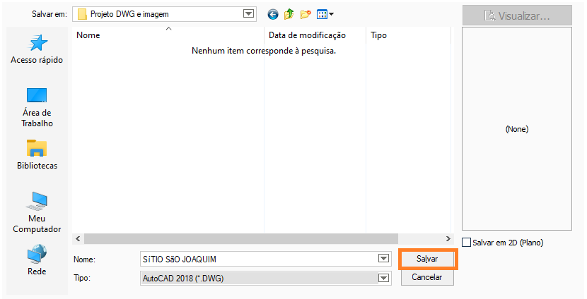587x299 pixels.
Task: Open Rede network location
Action: click(37, 260)
